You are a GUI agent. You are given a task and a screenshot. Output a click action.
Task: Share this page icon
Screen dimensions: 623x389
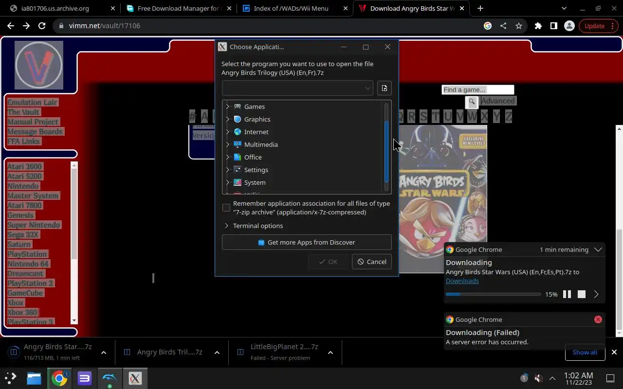503,26
